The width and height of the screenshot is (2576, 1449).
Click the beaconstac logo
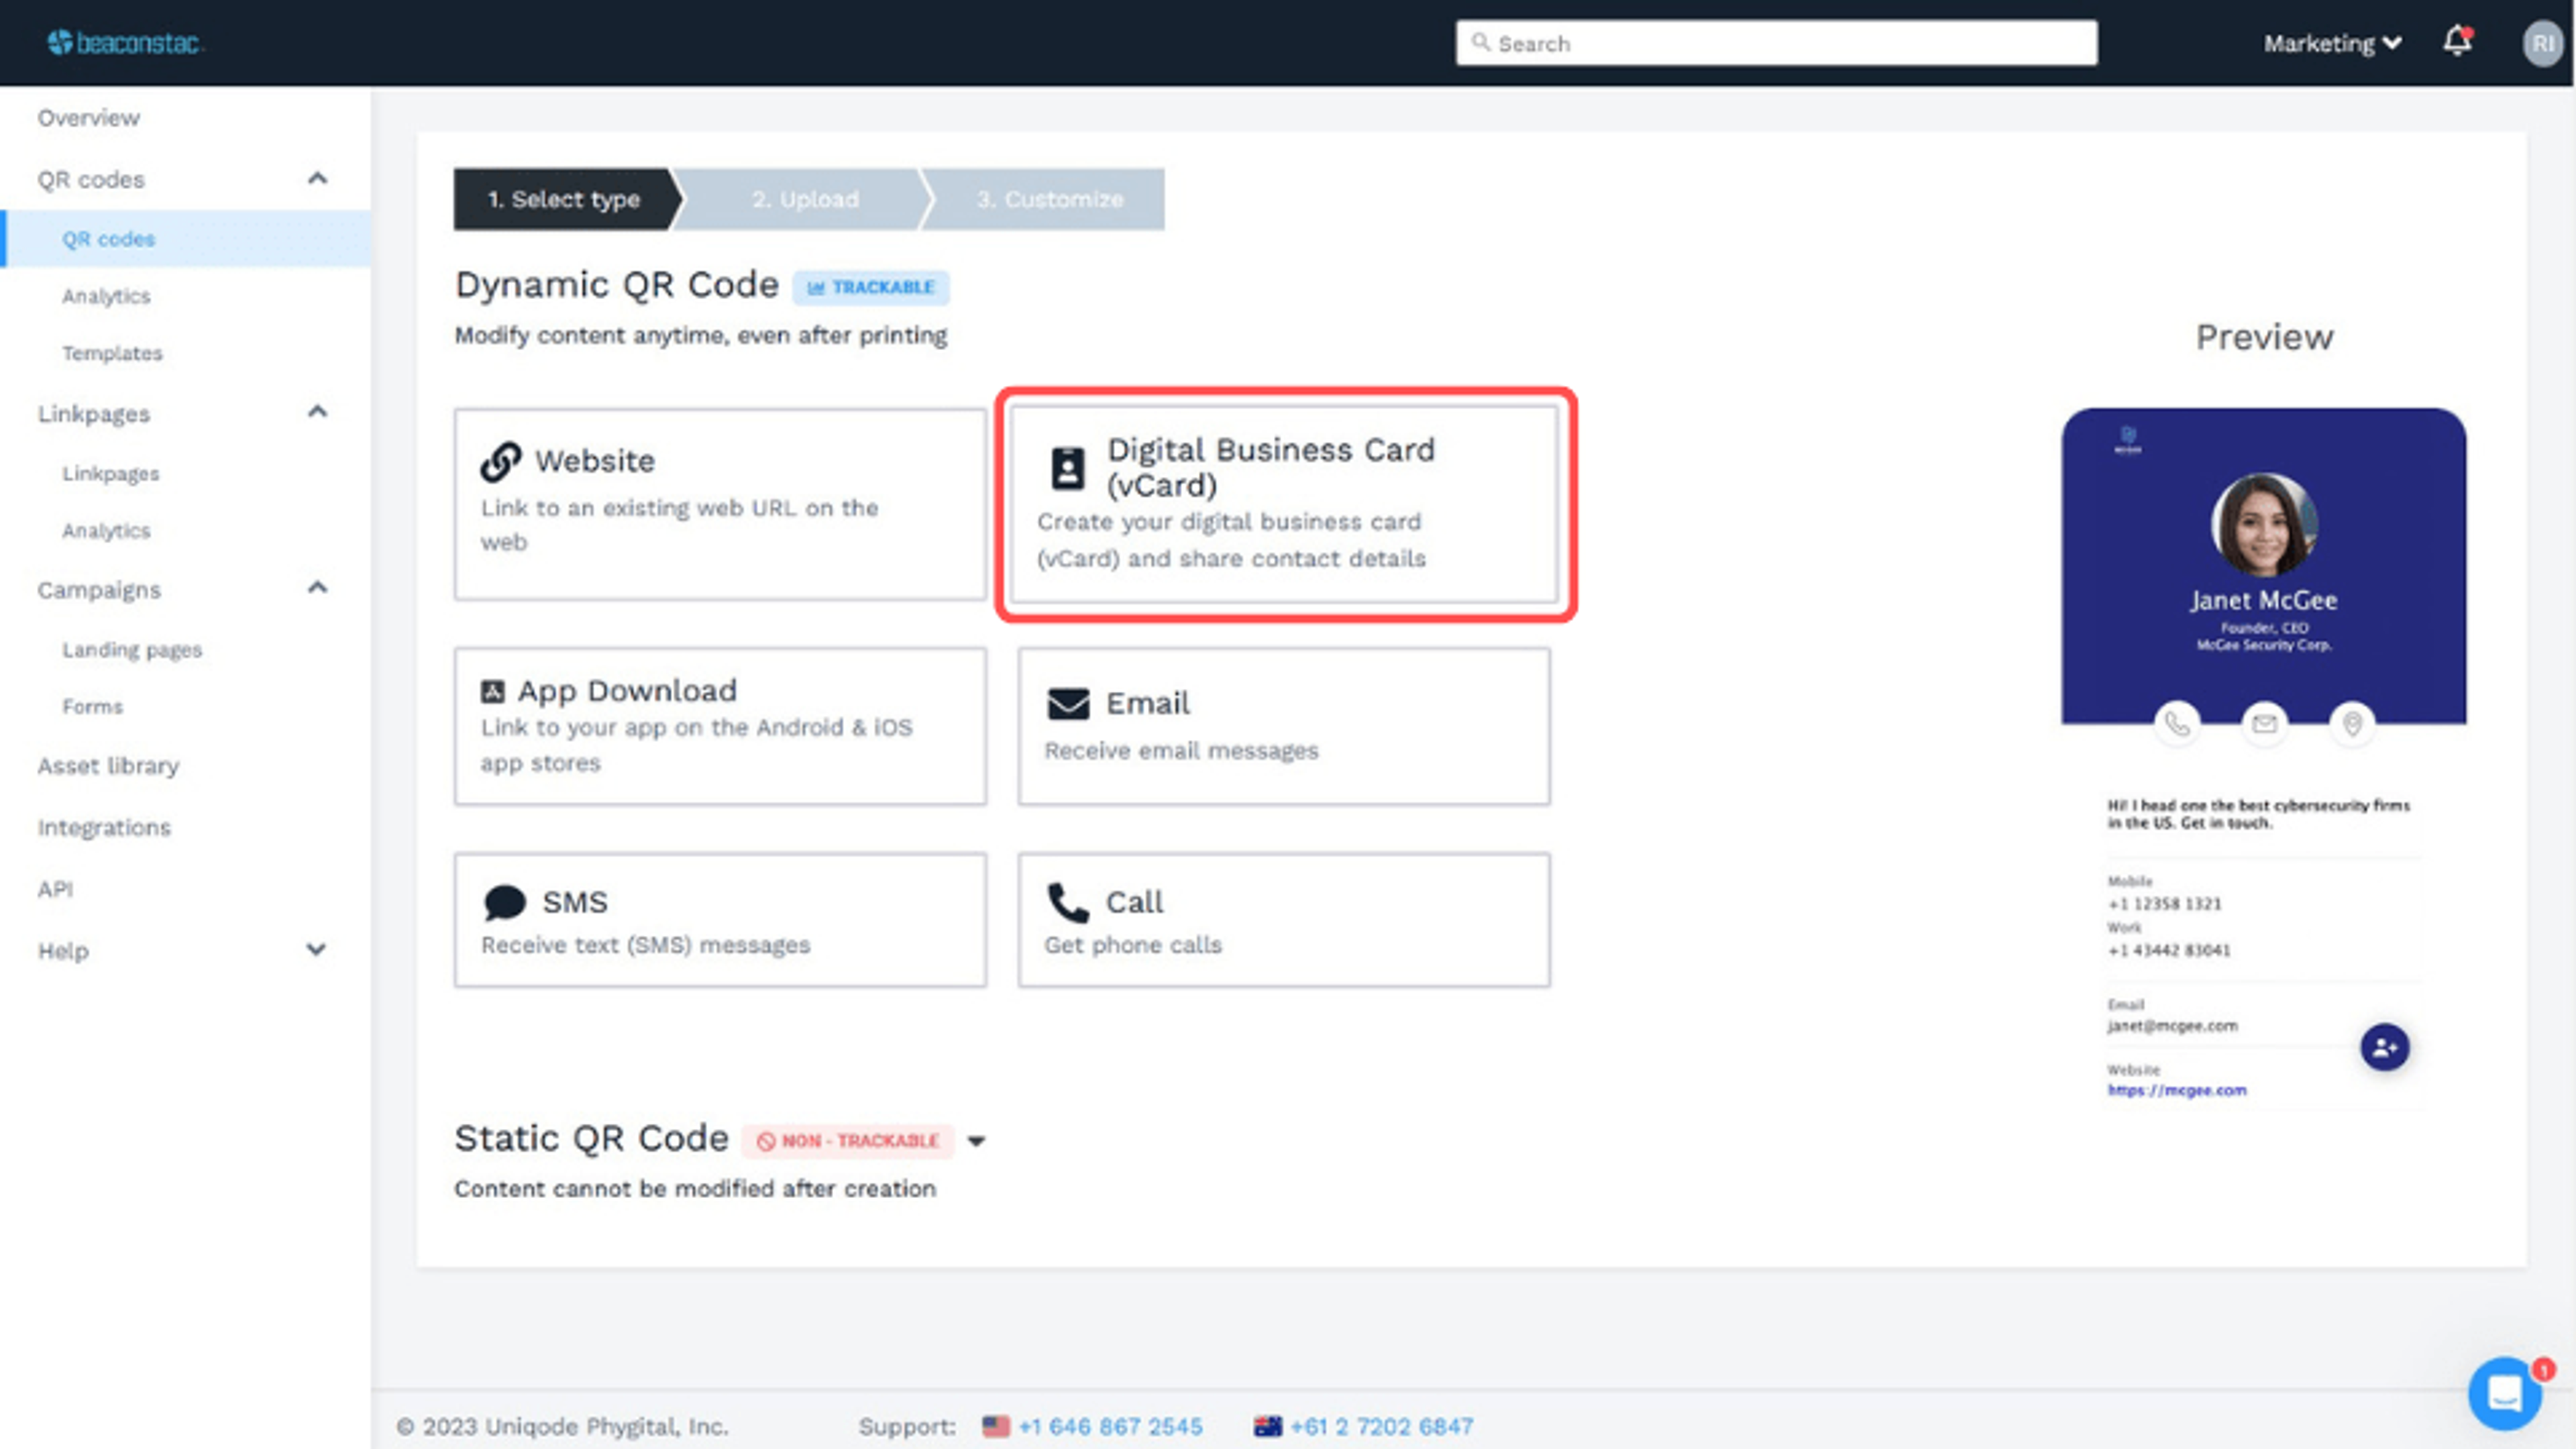[x=125, y=43]
